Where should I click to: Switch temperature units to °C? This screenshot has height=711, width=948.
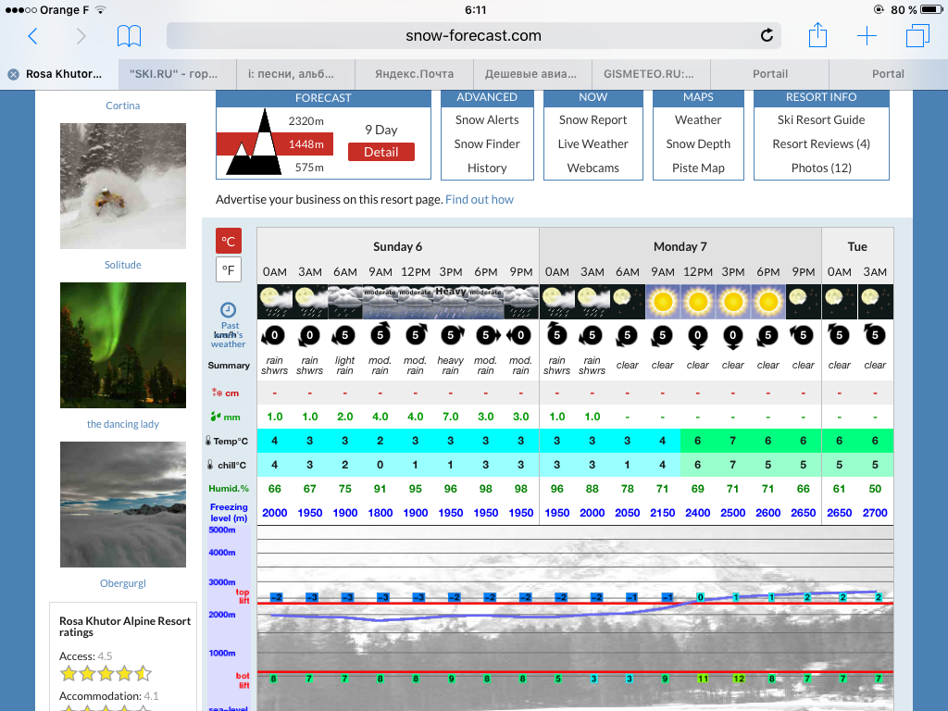point(229,242)
